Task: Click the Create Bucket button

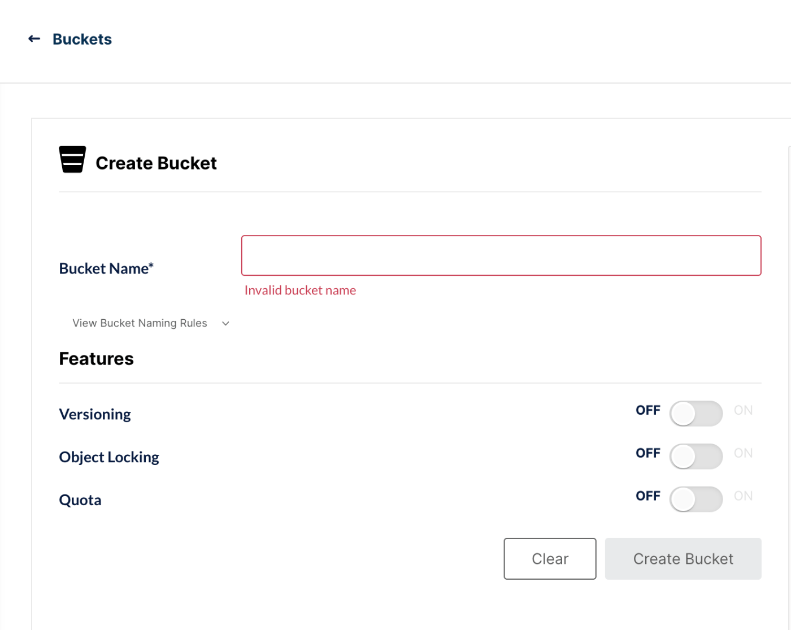Action: pyautogui.click(x=683, y=559)
